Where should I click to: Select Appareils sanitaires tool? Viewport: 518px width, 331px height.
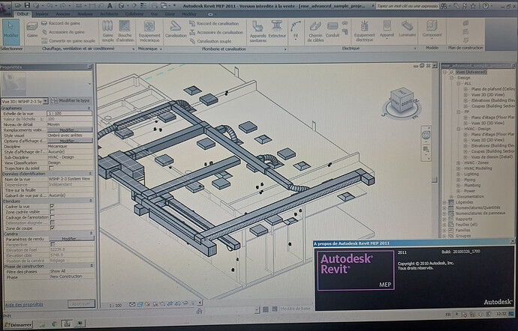(x=257, y=31)
